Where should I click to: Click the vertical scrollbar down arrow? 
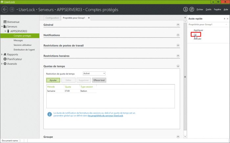coord(185,136)
